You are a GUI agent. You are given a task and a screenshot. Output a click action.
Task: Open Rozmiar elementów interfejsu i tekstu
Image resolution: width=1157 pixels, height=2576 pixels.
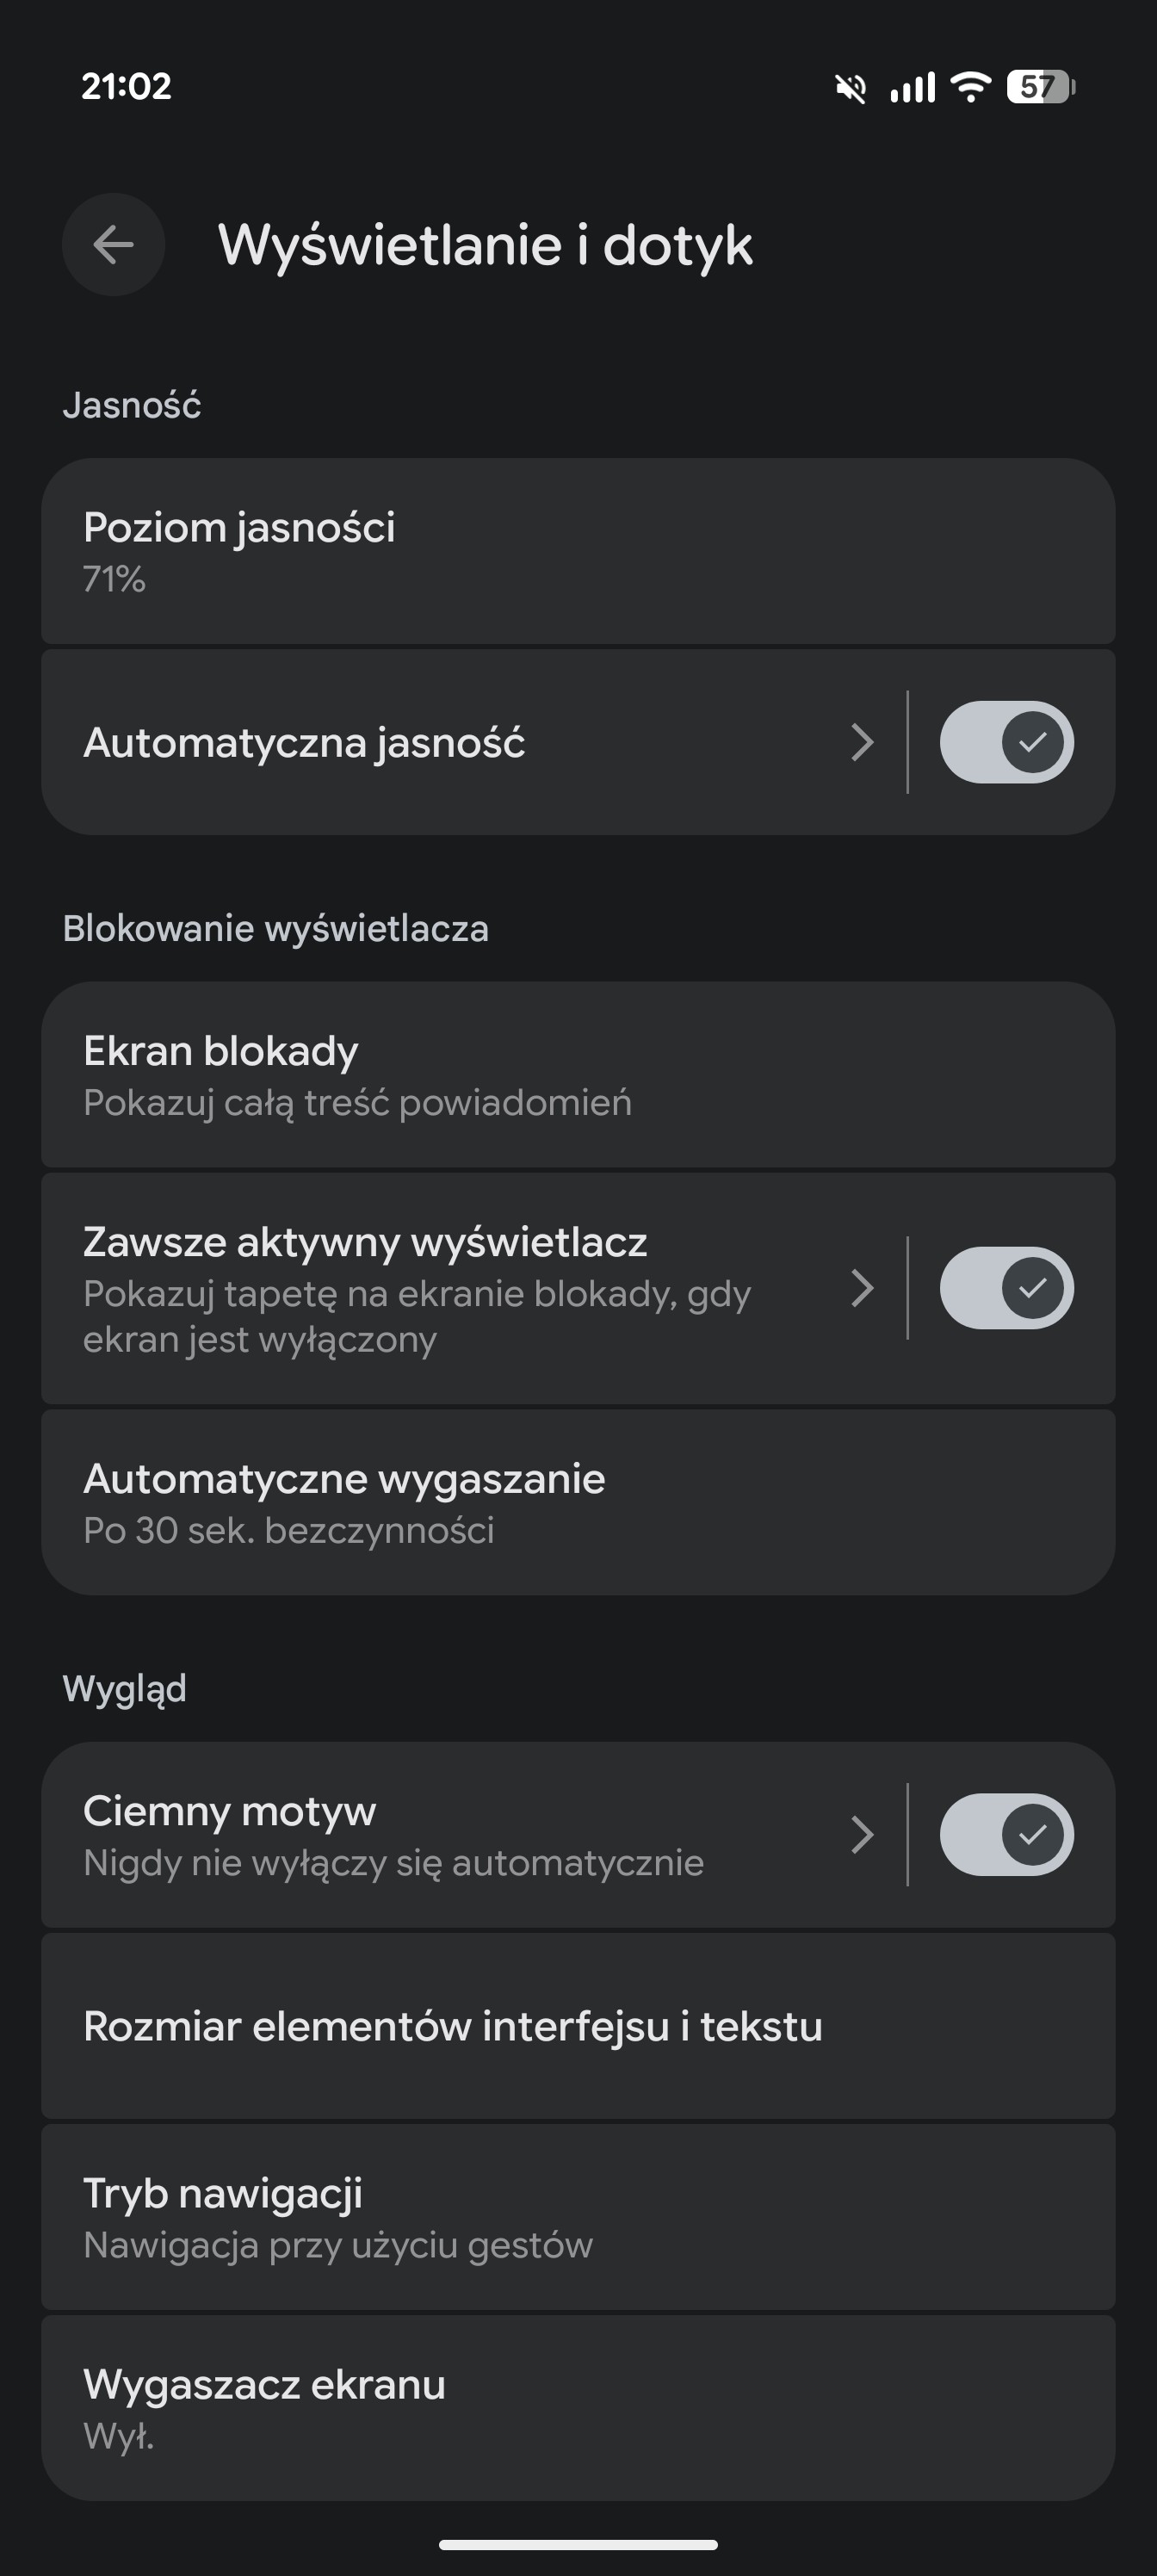pos(578,2026)
